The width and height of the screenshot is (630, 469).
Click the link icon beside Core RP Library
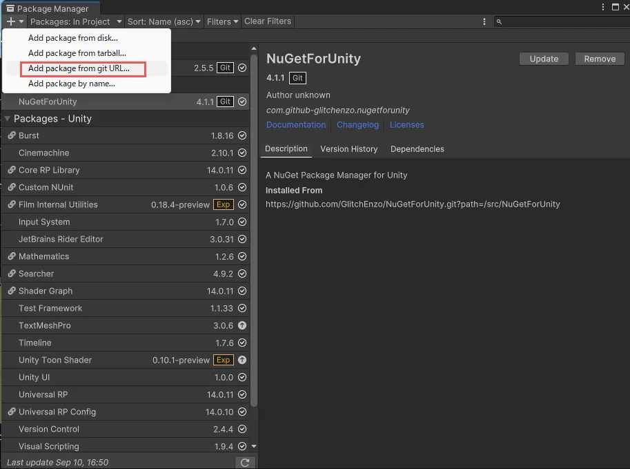click(x=12, y=170)
